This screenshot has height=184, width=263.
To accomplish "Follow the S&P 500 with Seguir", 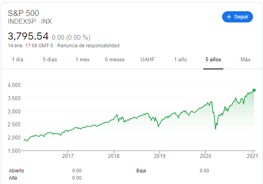I will (x=237, y=17).
